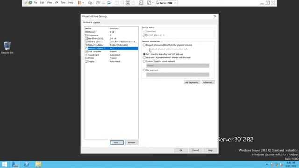Open the Tabs menu
The height and width of the screenshot is (168, 299).
pos(63,3)
